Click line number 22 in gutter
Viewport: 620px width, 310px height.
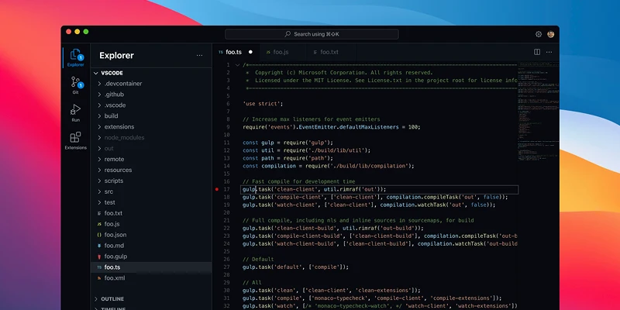[x=226, y=228]
